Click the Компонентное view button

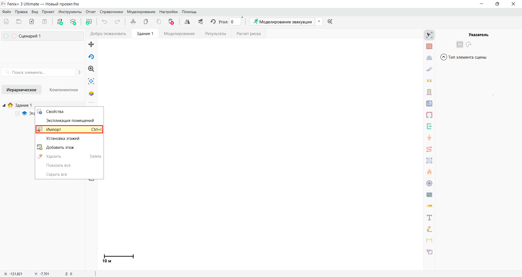tap(63, 90)
